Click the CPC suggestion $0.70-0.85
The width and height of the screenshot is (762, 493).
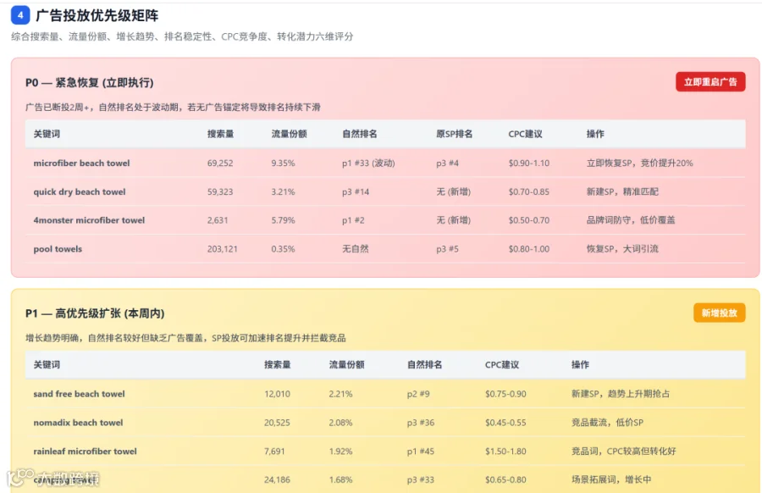pos(528,192)
